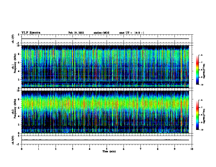Select the ch.1 frequency axis "4" tick
The height and width of the screenshot is (167, 216).
(19, 71)
